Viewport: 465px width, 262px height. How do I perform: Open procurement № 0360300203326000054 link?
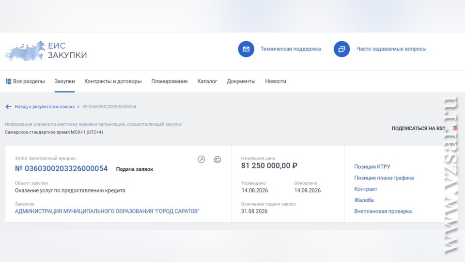[x=61, y=168]
